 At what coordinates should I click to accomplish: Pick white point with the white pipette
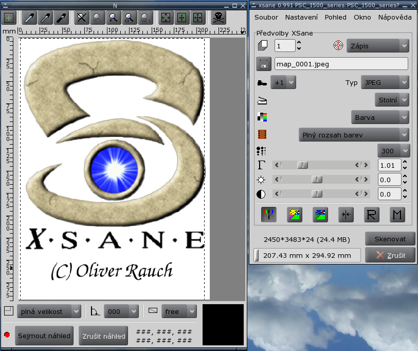click(29, 18)
